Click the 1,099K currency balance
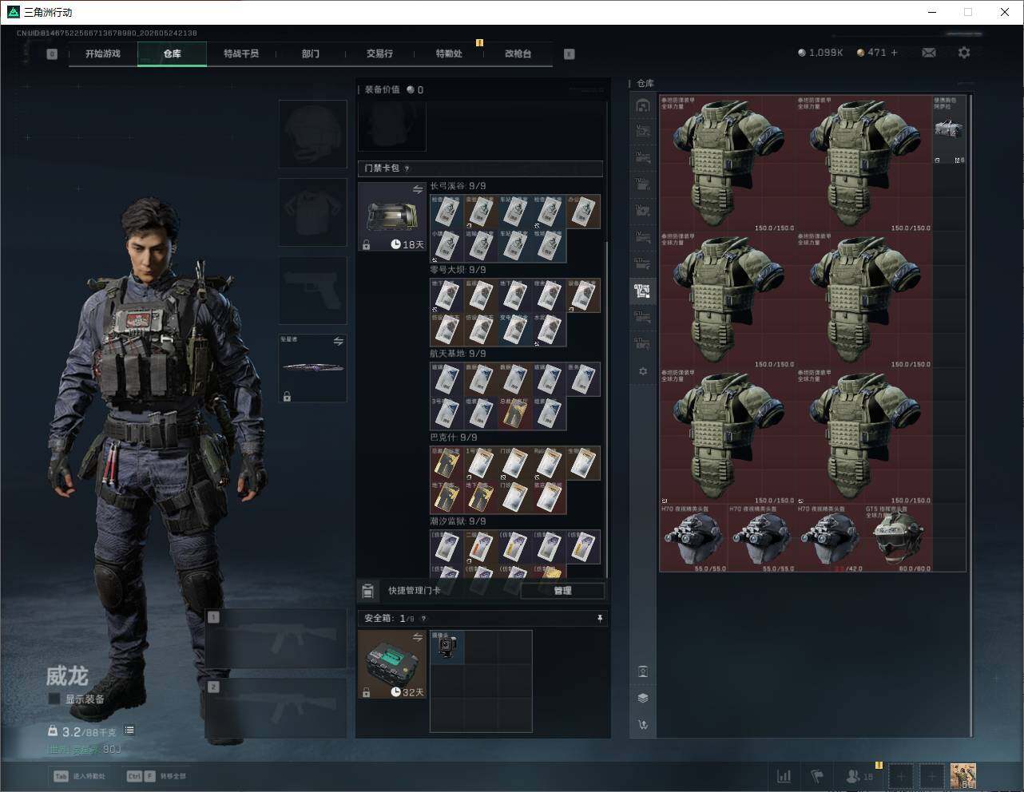 click(x=820, y=53)
